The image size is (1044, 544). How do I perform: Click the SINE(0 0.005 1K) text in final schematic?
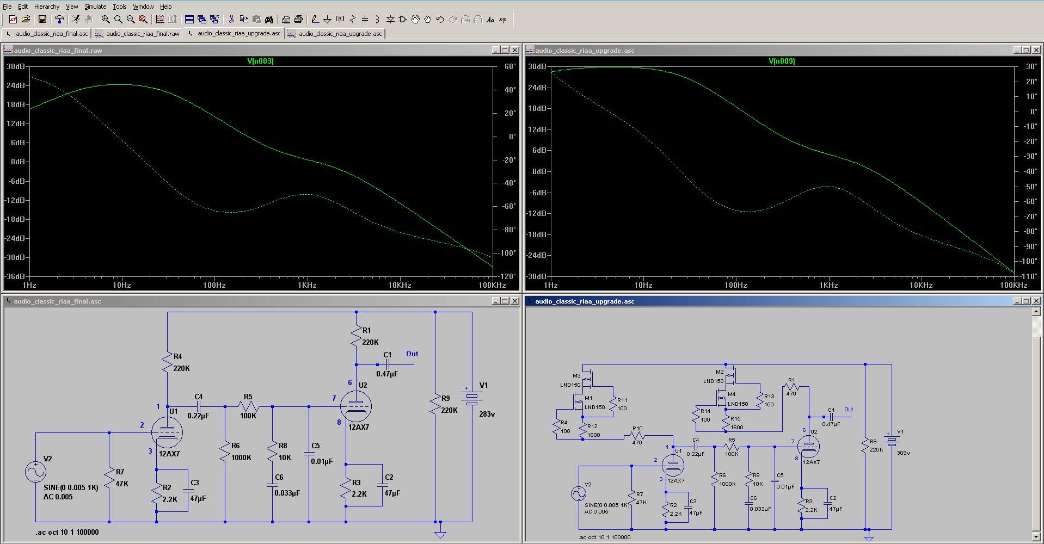point(71,487)
